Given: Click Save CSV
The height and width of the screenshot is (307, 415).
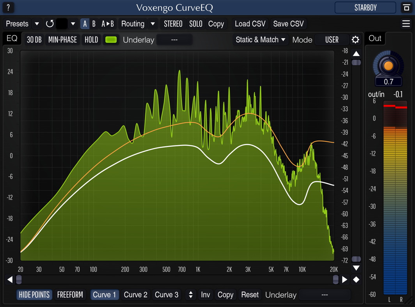Looking at the screenshot, I should (288, 24).
